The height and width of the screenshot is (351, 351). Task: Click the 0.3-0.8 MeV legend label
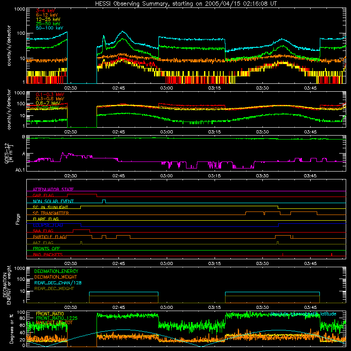[x=50, y=99]
